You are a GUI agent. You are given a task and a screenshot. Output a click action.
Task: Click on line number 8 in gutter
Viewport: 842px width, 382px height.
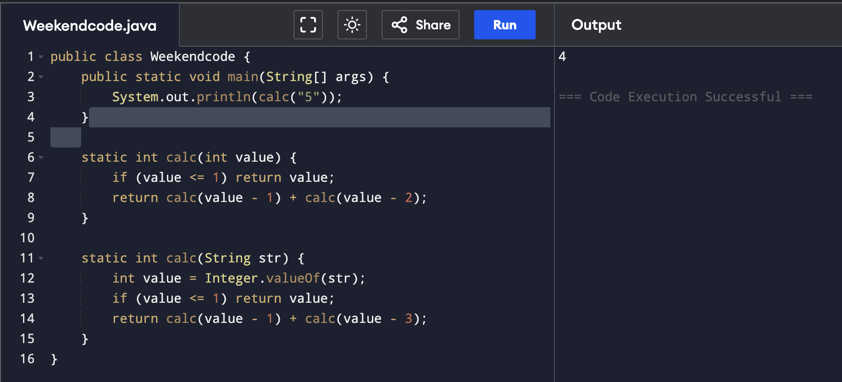(31, 198)
